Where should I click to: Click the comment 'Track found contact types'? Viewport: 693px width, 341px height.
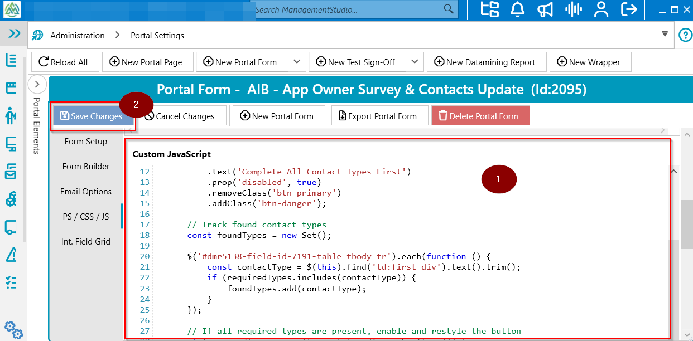257,225
